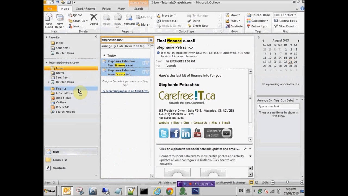Image resolution: width=348 pixels, height=196 pixels.
Task: Click the Folder List navigation button
Action: [71, 160]
